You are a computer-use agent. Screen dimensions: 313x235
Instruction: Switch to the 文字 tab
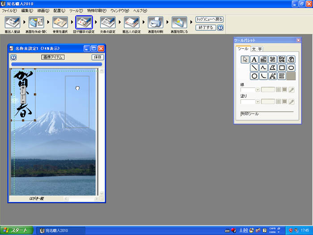point(257,49)
